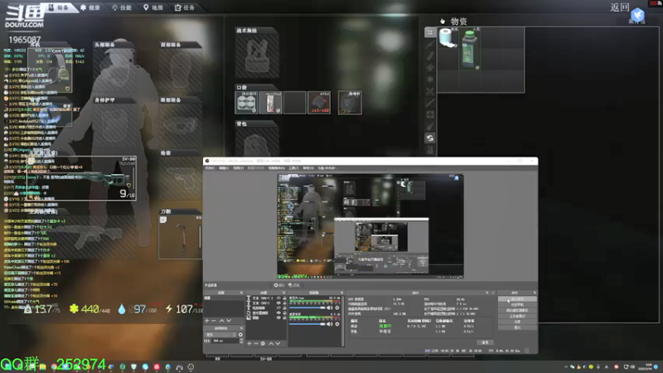Open source properties gear in sources toolbar
This screenshot has height=373, width=663.
pyautogui.click(x=263, y=343)
